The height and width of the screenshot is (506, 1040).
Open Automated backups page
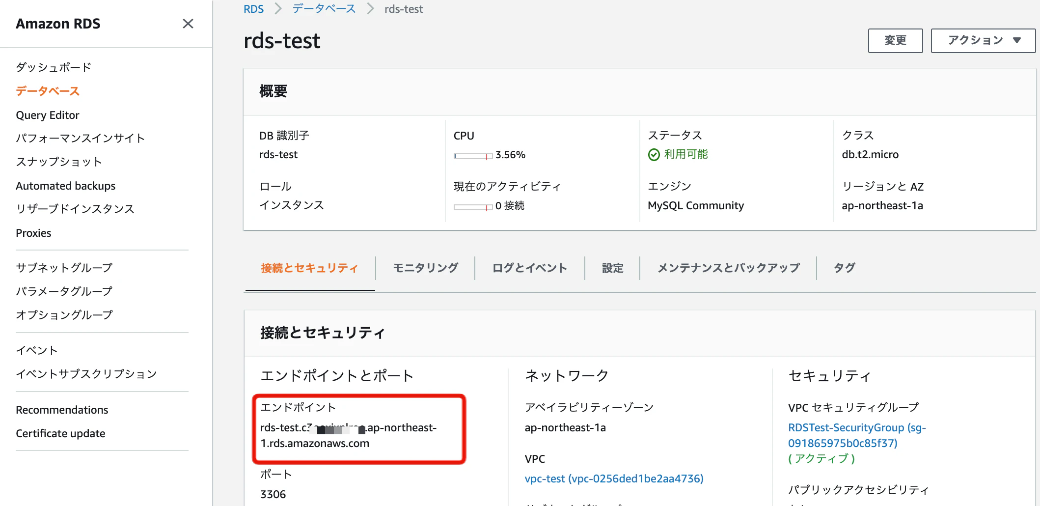[x=66, y=186]
